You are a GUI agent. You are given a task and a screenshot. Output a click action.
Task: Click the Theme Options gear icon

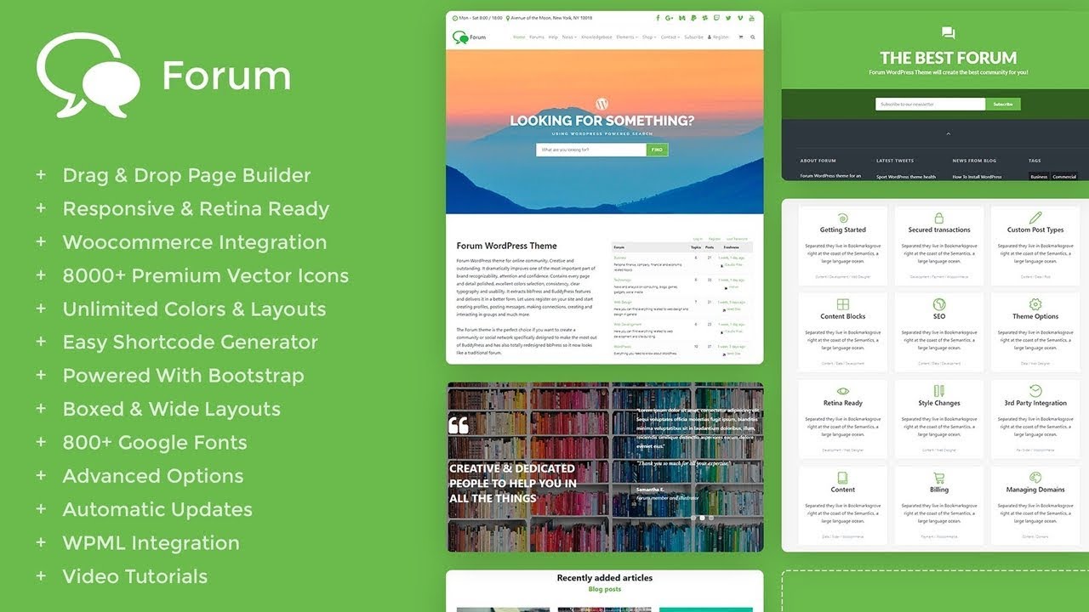tap(1035, 304)
